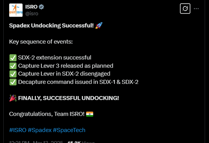Open the three-dot more options menu
Screen dimensions: 209x143
tap(196, 9)
